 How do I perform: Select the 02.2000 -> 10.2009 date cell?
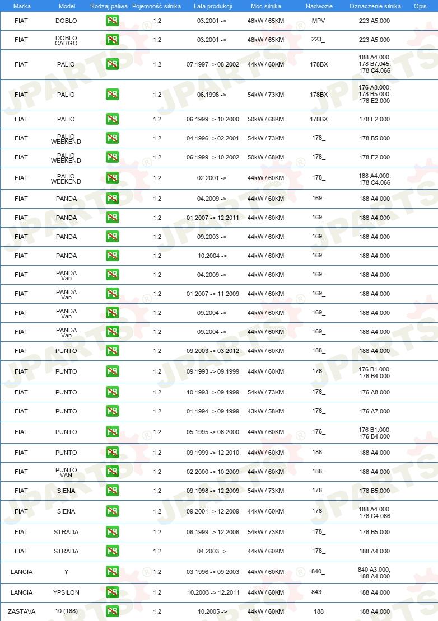[213, 471]
